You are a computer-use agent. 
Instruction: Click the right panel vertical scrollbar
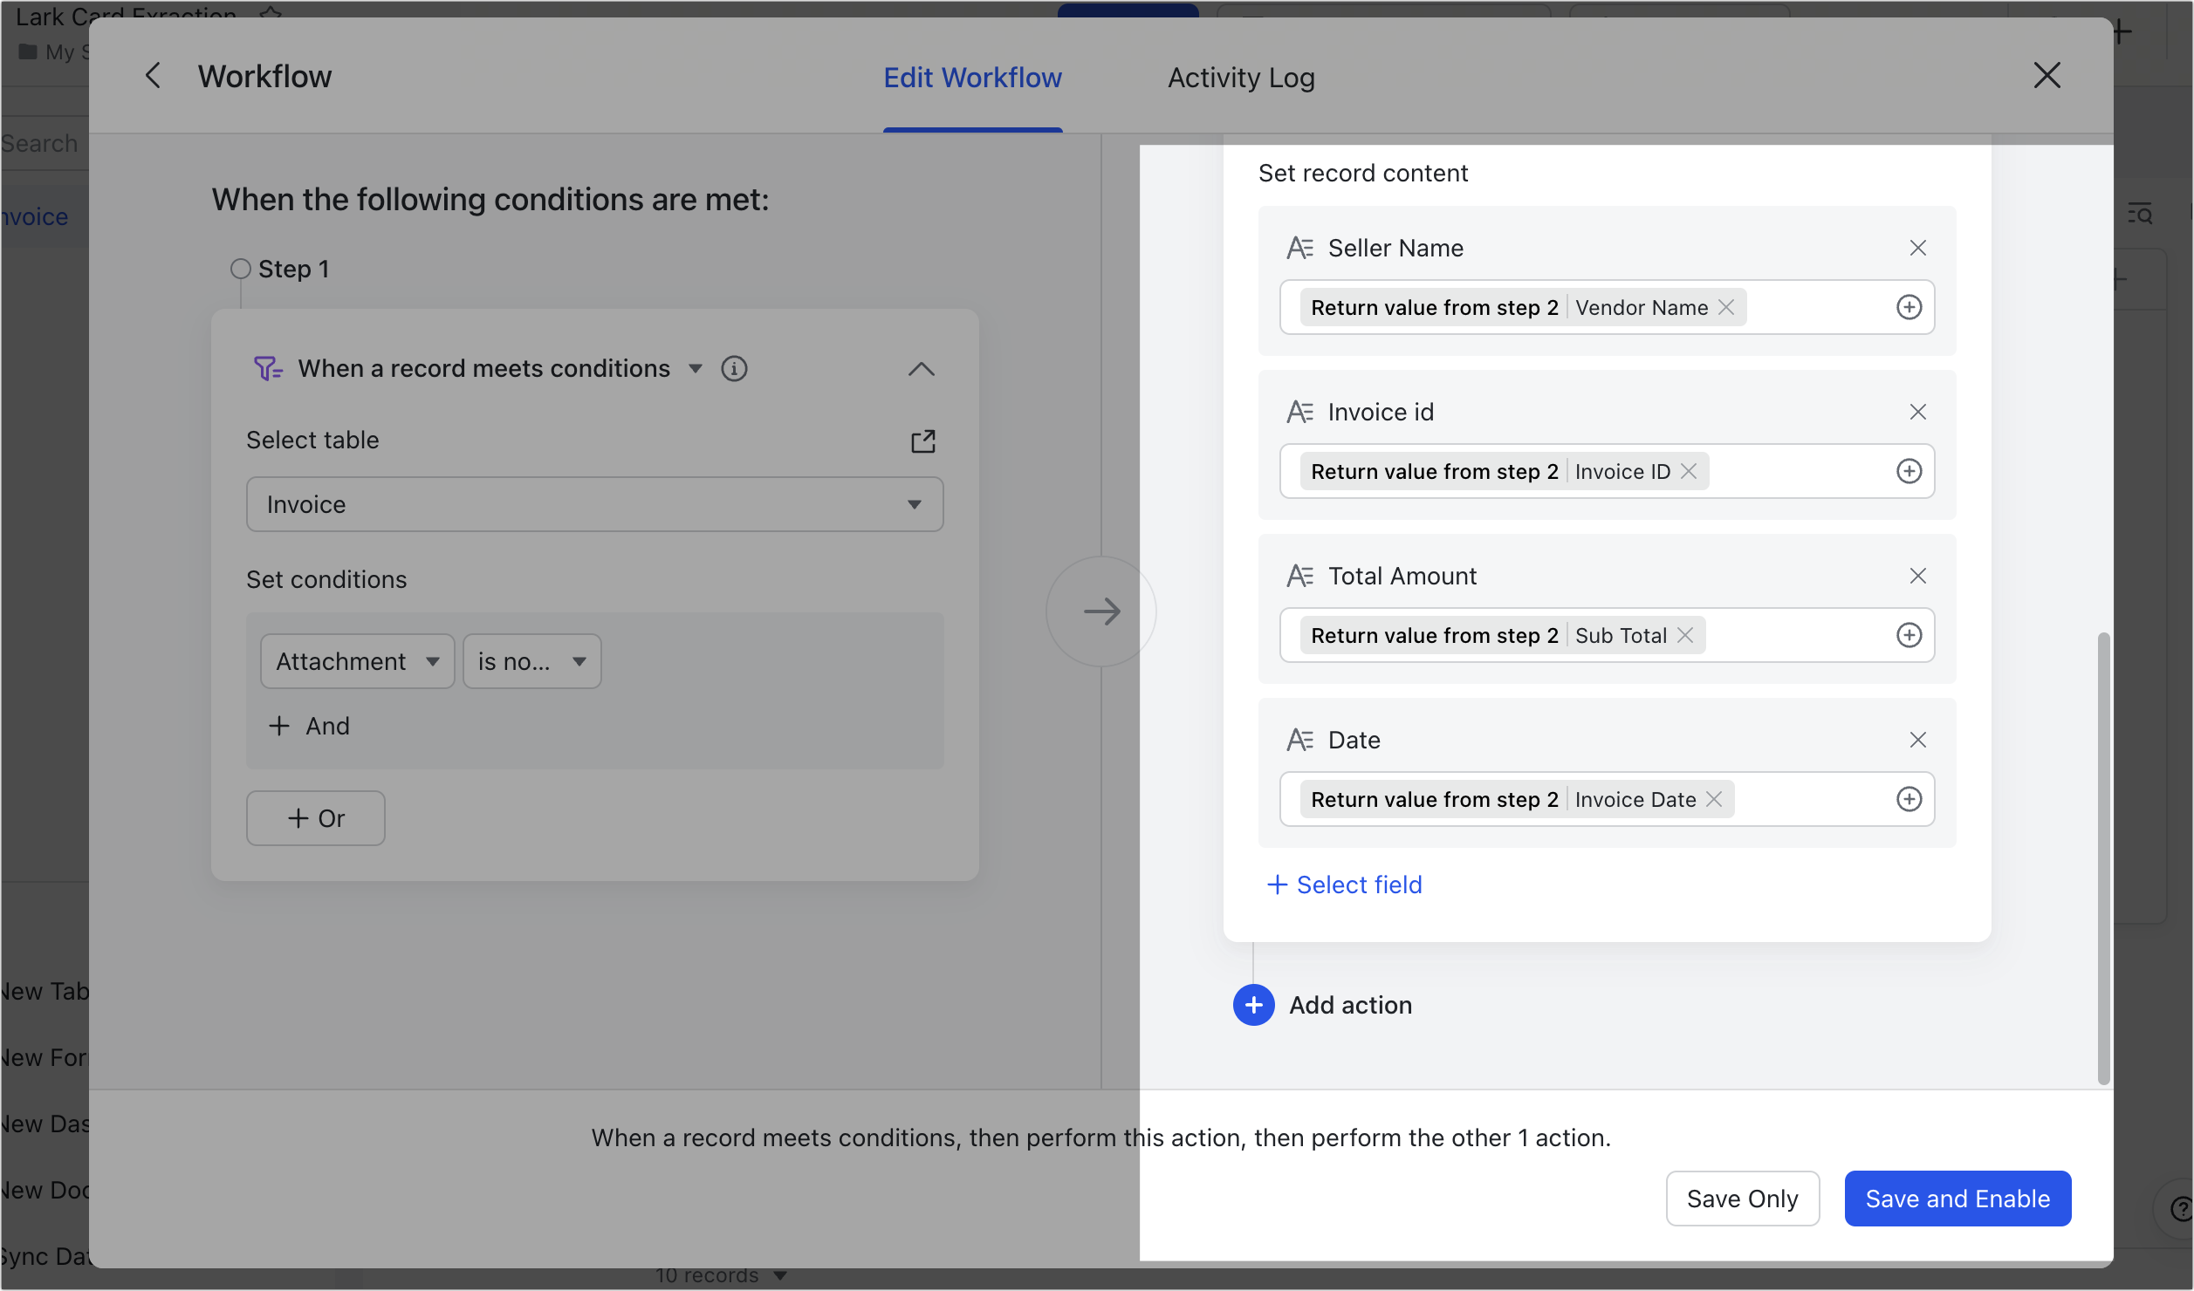[2103, 858]
